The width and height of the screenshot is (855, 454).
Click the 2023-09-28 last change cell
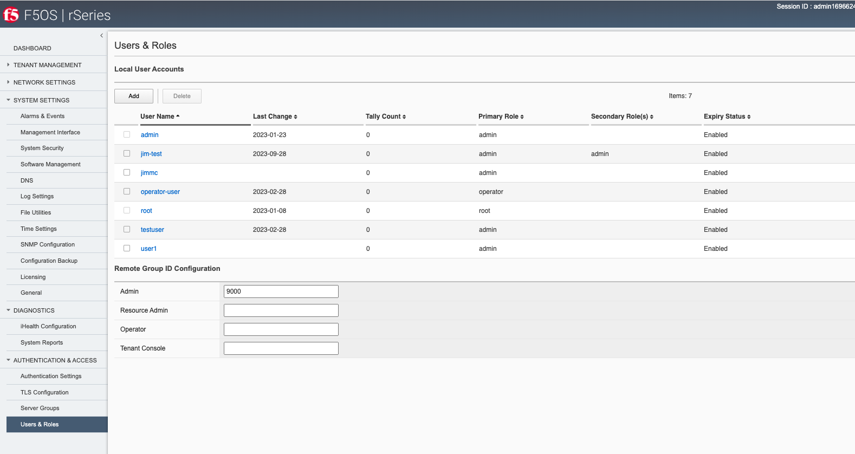pyautogui.click(x=269, y=154)
